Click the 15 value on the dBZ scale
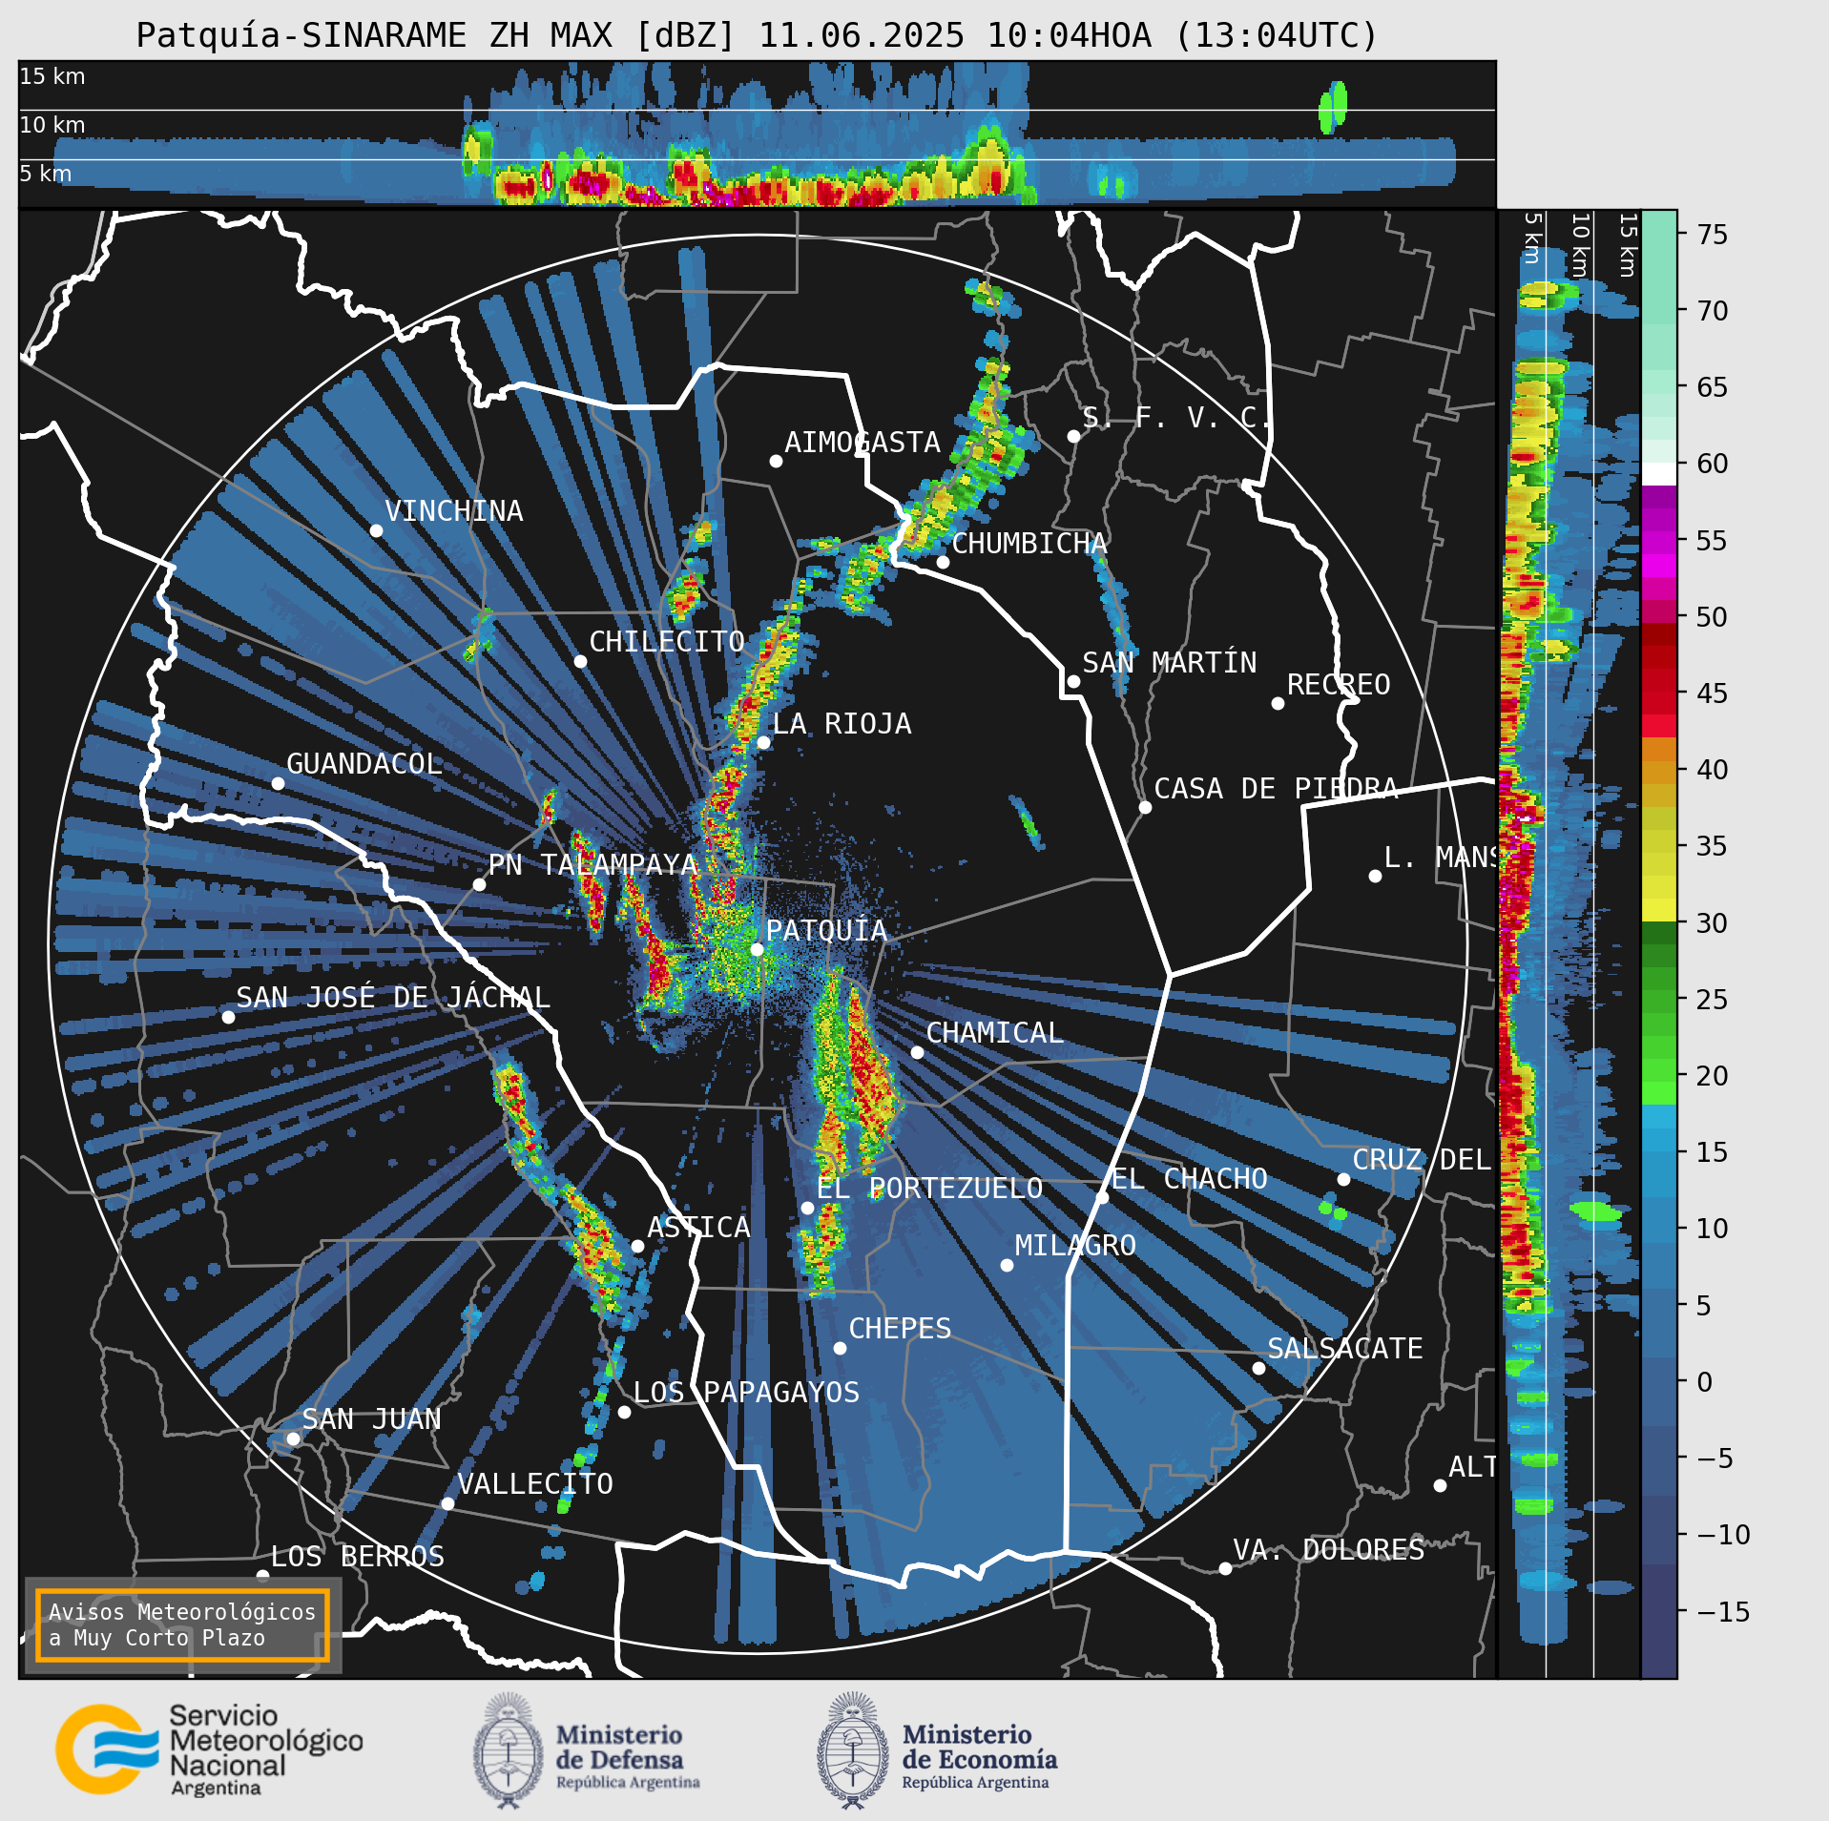Viewport: 1829px width, 1821px height. [x=1713, y=1152]
